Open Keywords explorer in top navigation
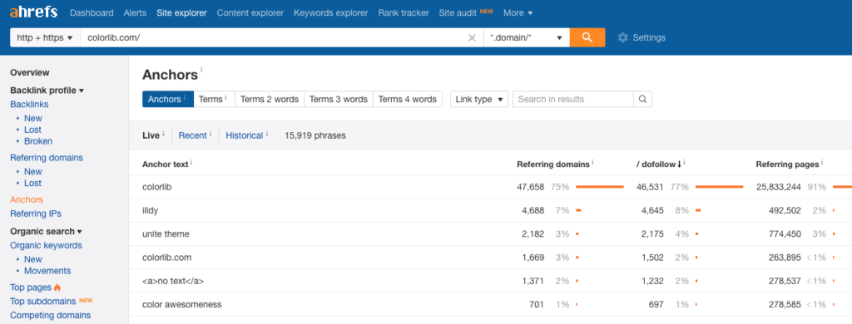Viewport: 852px width, 324px height. click(x=331, y=12)
